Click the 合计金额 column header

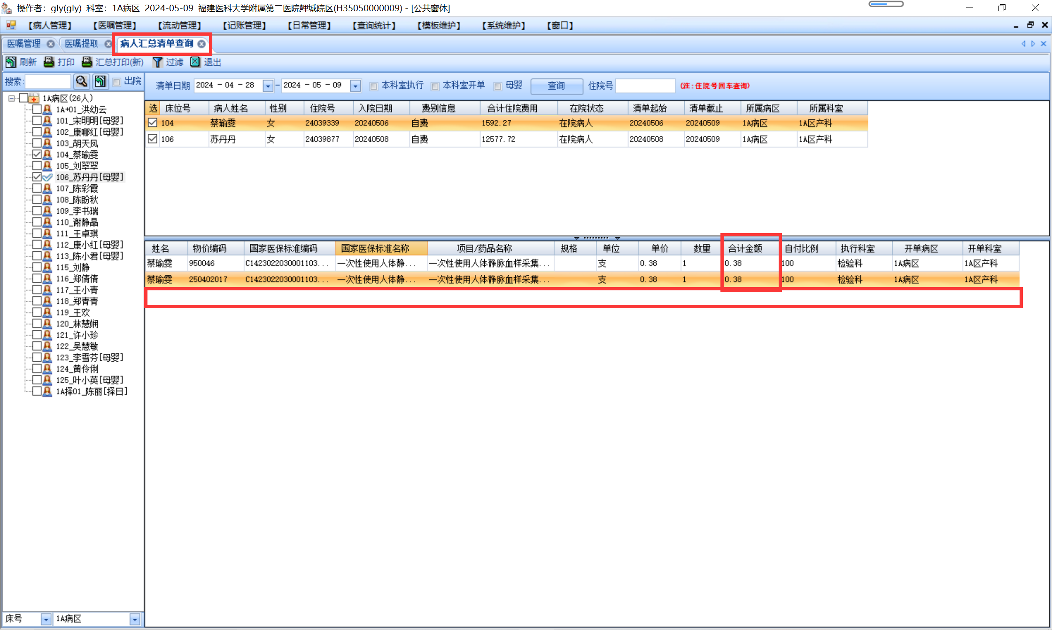click(745, 249)
